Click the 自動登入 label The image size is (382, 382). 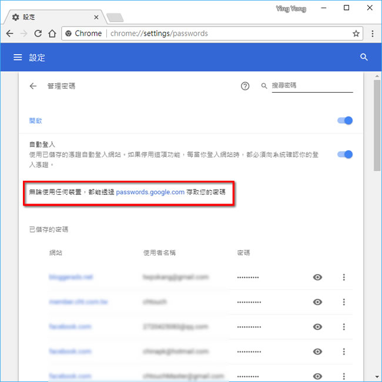pos(42,144)
